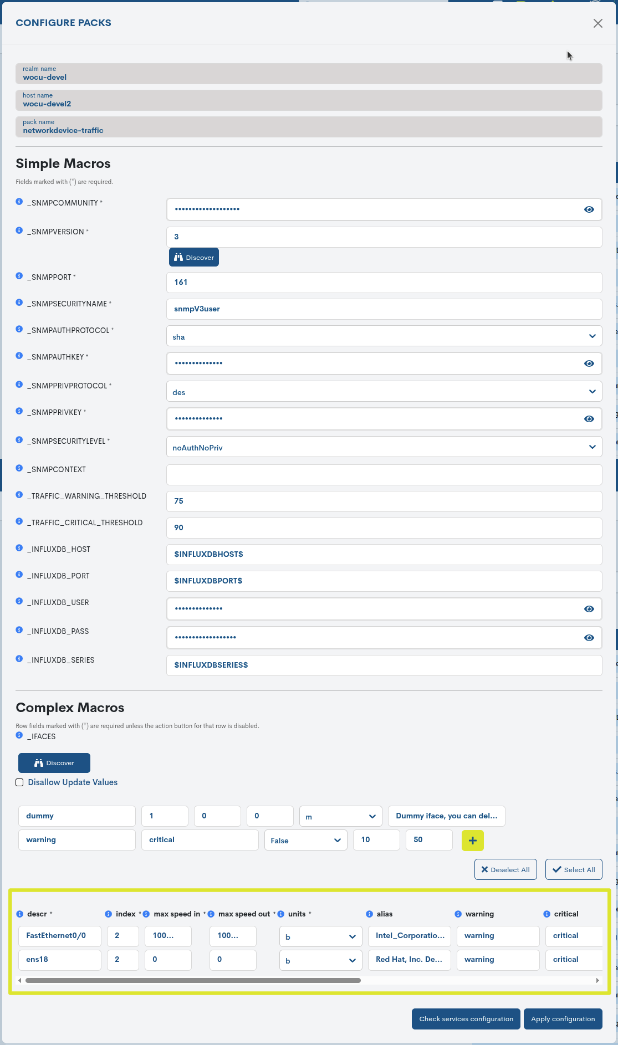This screenshot has height=1045, width=618.
Task: Click left arrow of interface table scrollbar
Action: pos(20,980)
